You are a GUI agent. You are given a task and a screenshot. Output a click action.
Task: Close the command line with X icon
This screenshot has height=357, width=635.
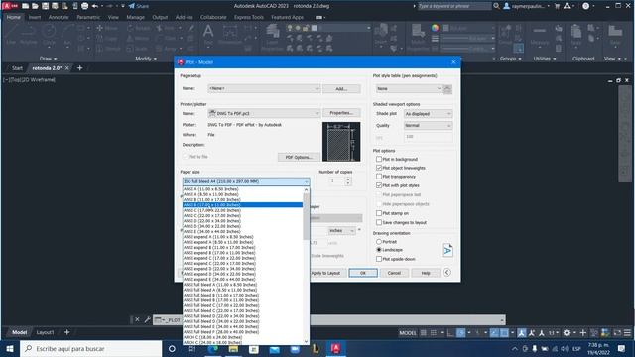pos(137,319)
